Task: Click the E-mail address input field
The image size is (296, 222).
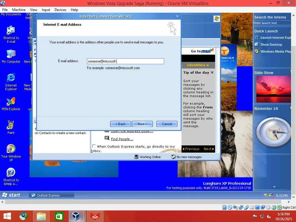Action: 125,61
